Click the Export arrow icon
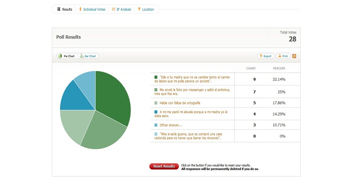 [x=261, y=56]
